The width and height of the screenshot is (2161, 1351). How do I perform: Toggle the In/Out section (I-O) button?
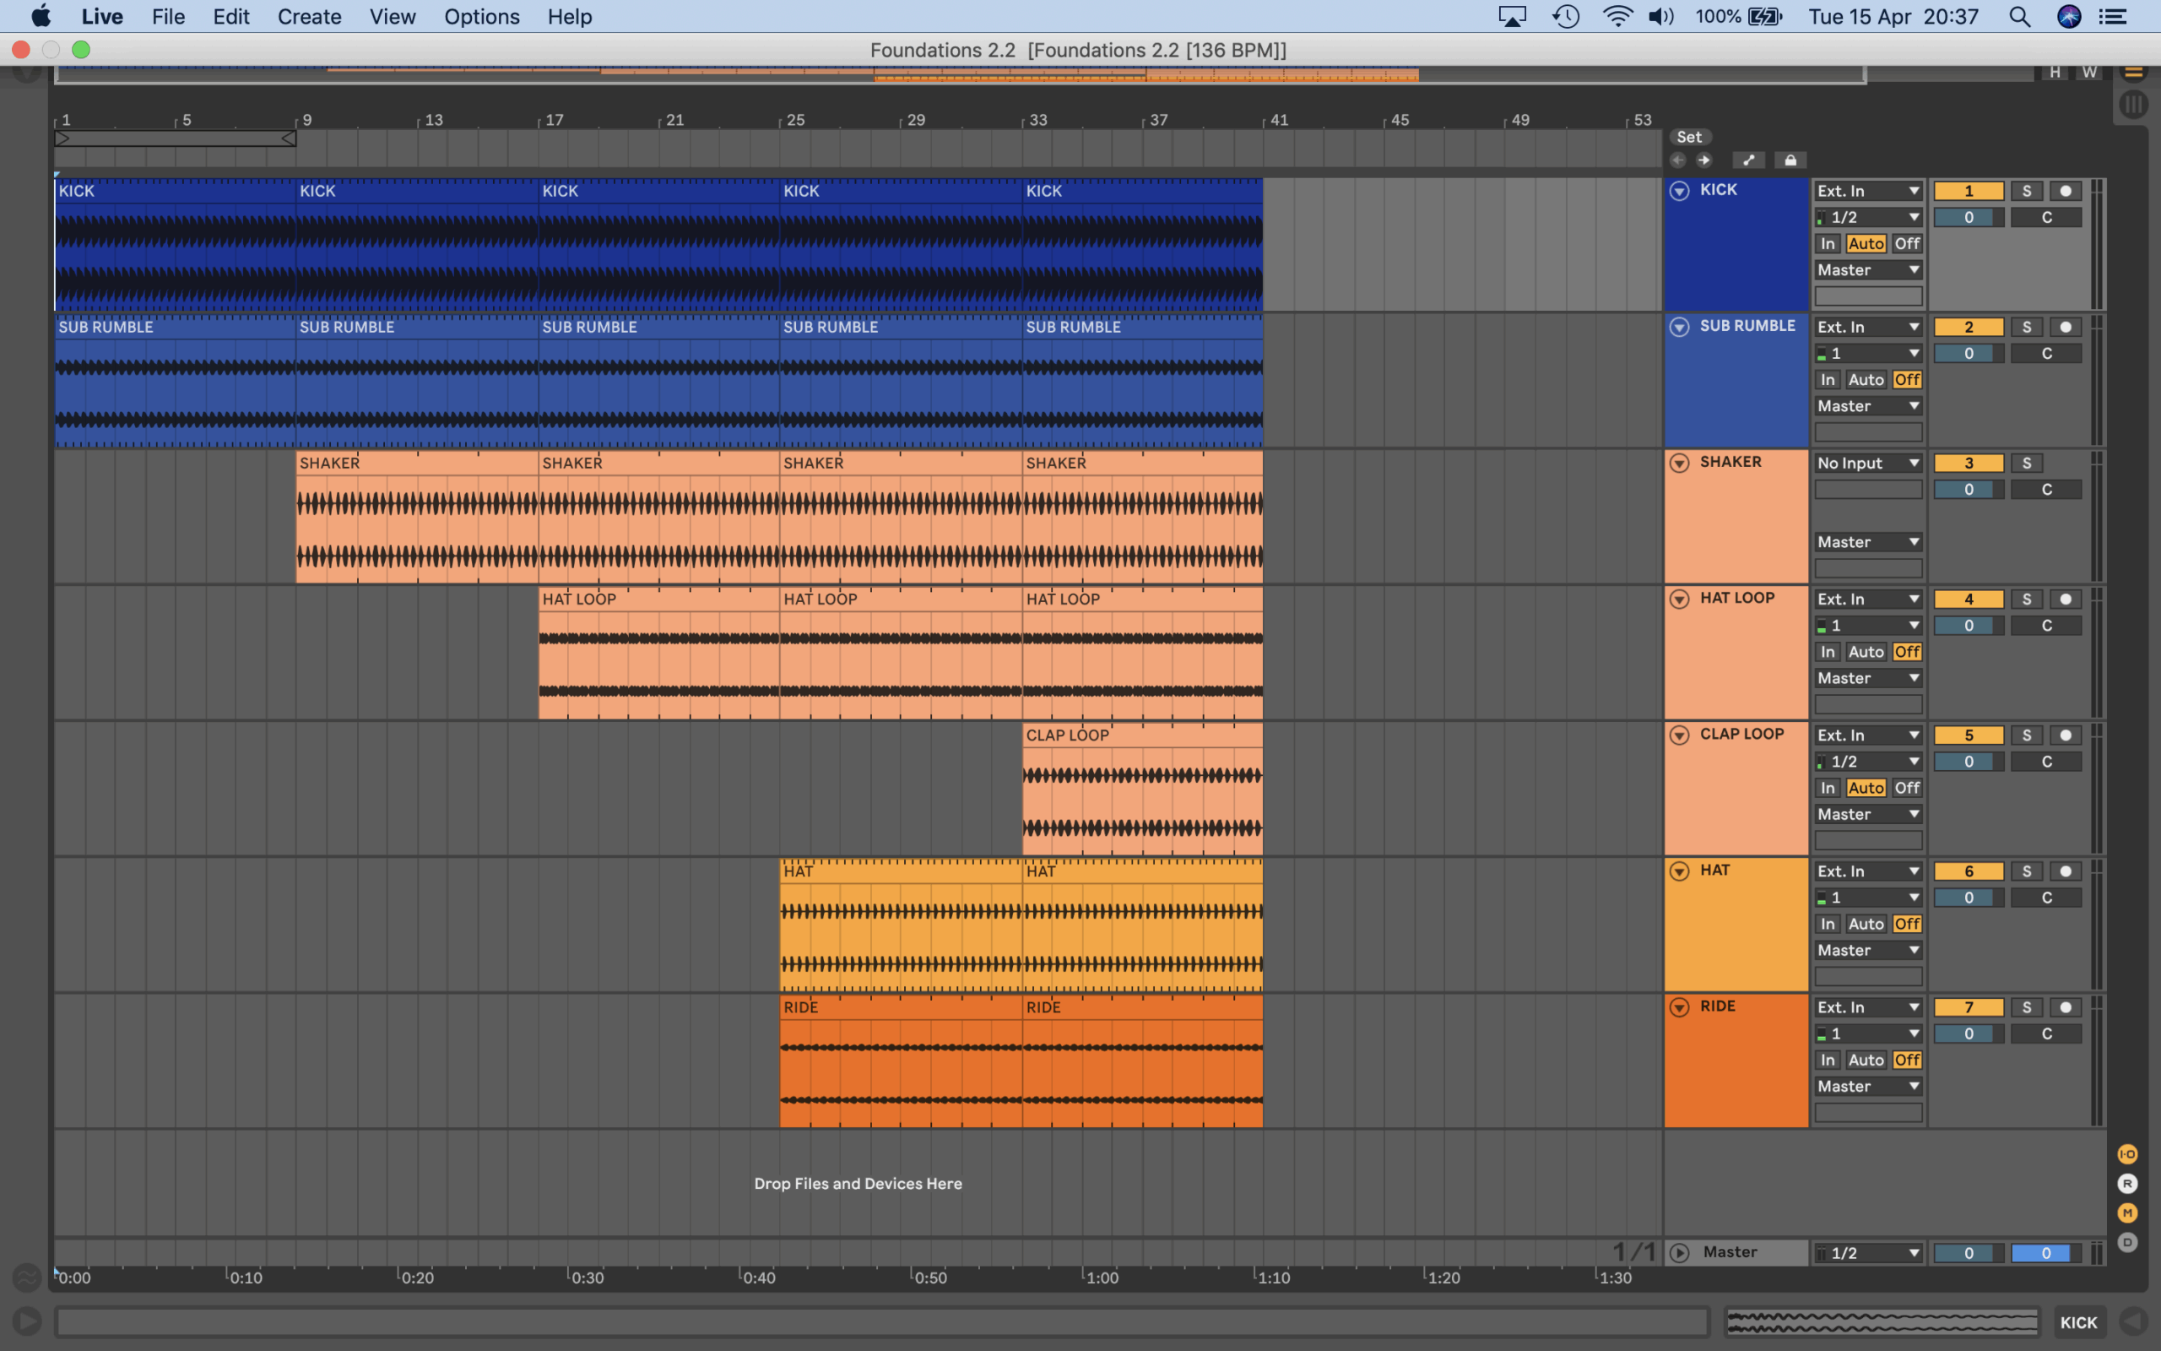pyautogui.click(x=2127, y=1154)
